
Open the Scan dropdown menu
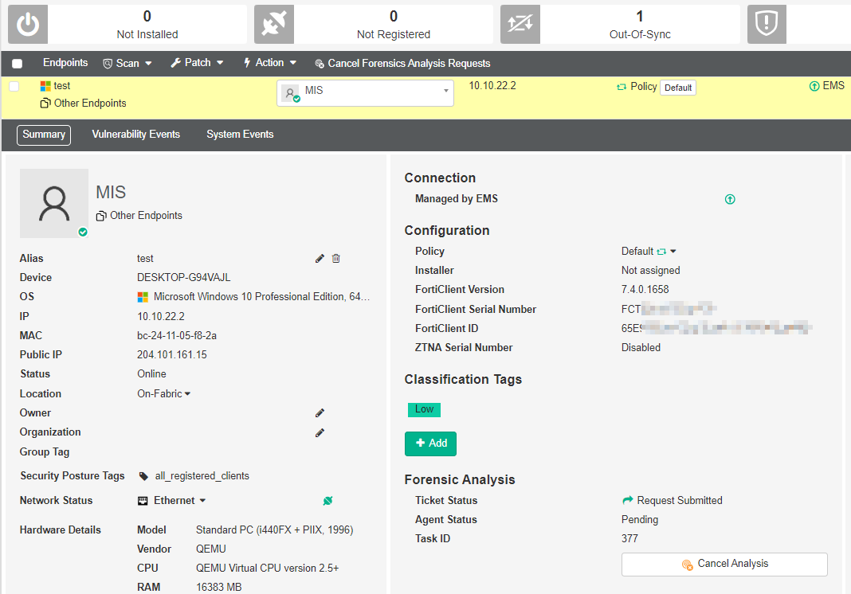tap(127, 63)
